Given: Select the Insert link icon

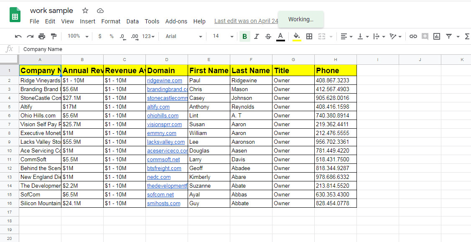Looking at the screenshot, I should coord(413,36).
